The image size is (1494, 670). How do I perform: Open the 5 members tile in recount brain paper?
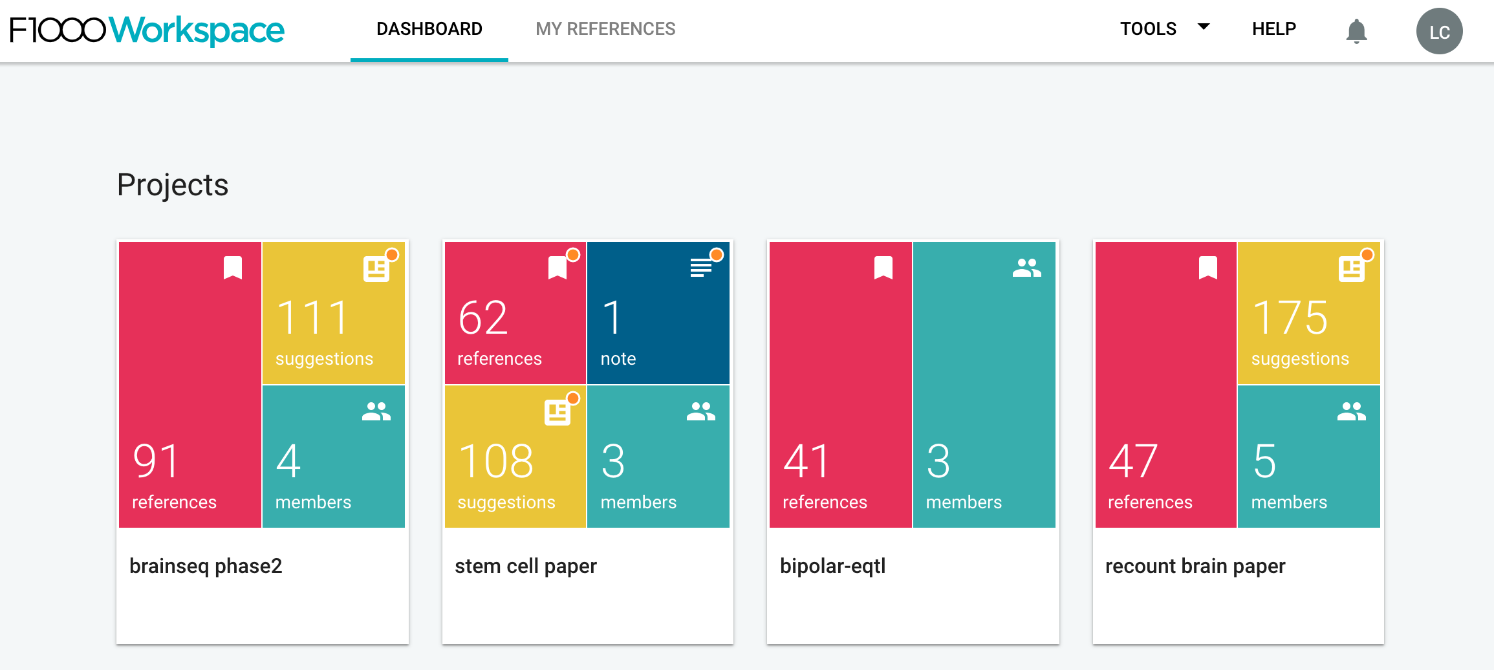click(1309, 457)
